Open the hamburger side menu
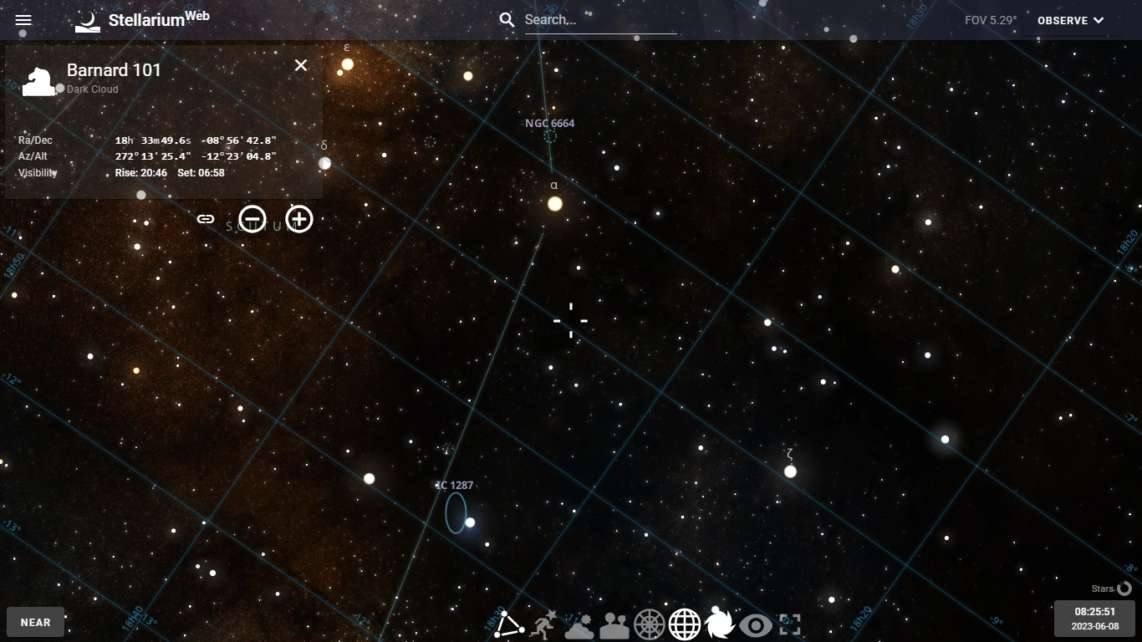Viewport: 1142px width, 642px height. [x=23, y=20]
